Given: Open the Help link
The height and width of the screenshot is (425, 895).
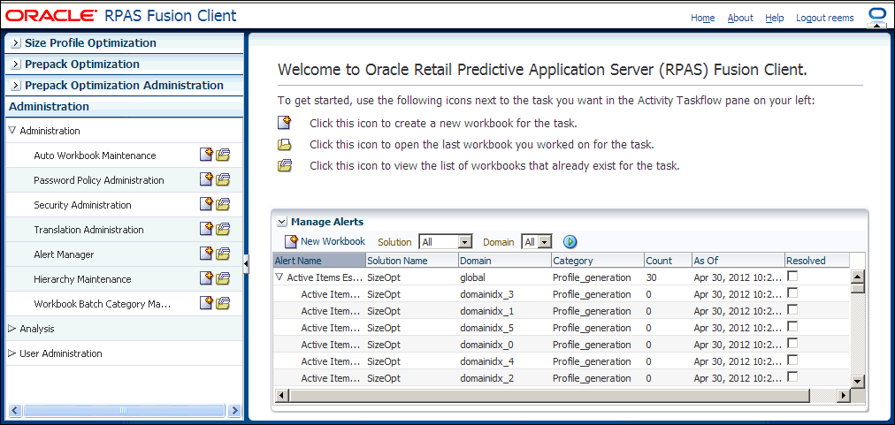Looking at the screenshot, I should [x=775, y=18].
